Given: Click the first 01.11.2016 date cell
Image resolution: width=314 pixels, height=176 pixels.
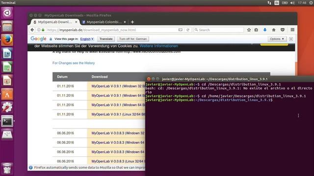Looking at the screenshot, I should 65,86.
